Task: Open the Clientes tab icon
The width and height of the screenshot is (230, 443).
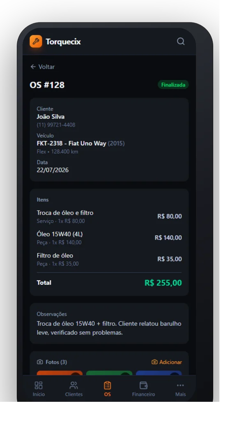Action: (74, 385)
